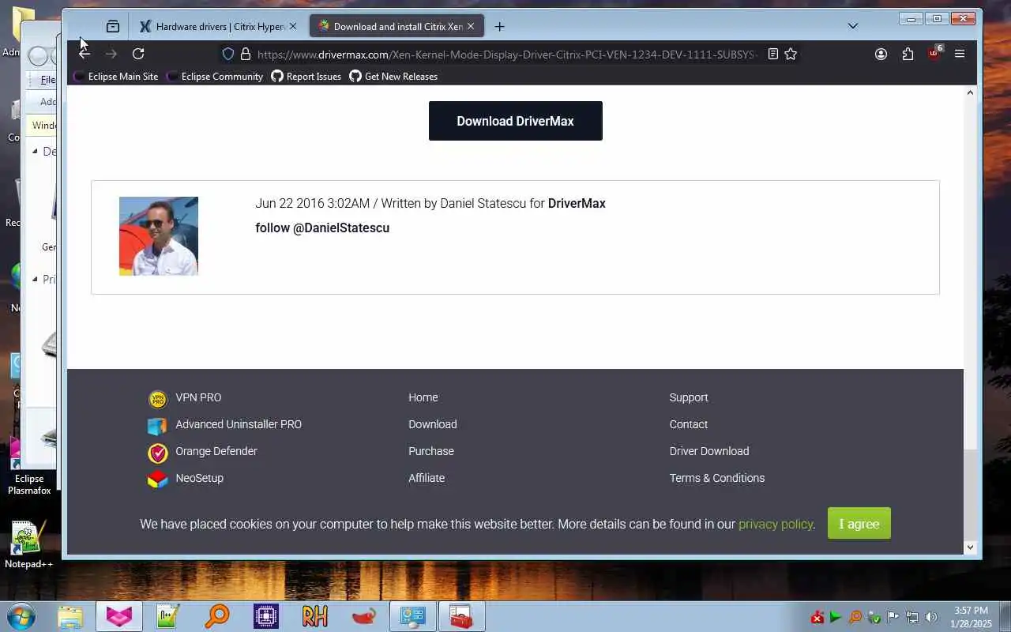Go back to the previous page

coord(85,54)
